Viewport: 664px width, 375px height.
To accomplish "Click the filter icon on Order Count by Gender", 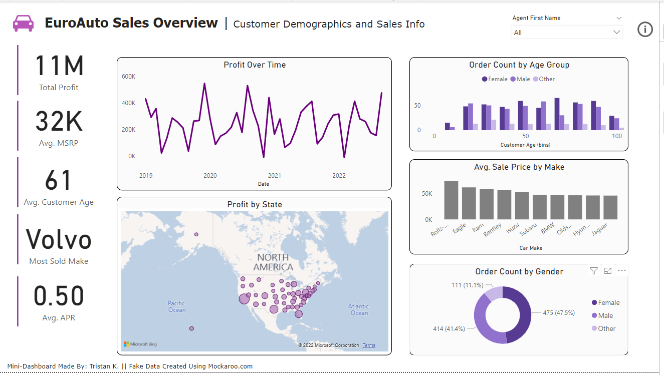I will click(594, 271).
